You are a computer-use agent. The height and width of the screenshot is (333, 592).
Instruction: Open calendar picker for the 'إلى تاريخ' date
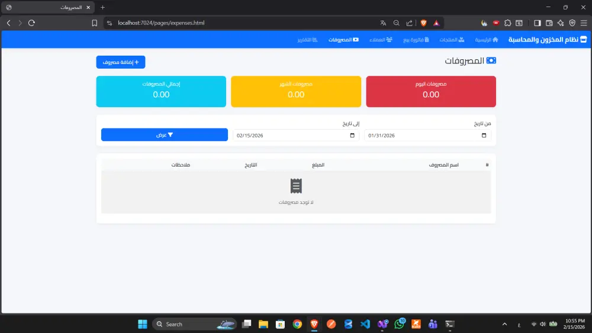pos(352,135)
